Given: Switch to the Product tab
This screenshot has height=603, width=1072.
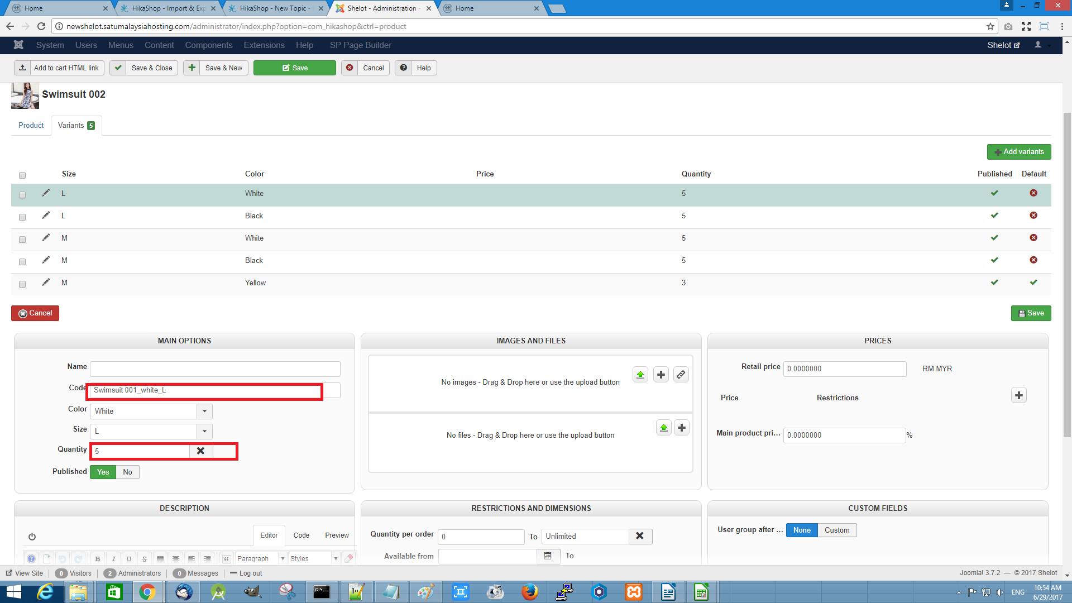Looking at the screenshot, I should click(31, 126).
